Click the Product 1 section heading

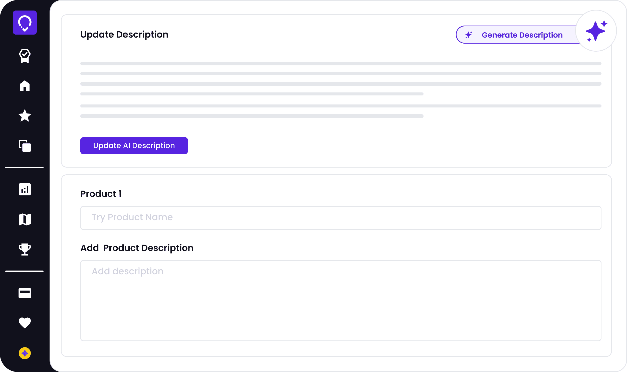tap(101, 194)
